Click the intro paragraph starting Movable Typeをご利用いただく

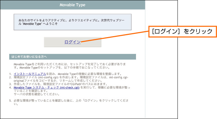(x=70, y=66)
